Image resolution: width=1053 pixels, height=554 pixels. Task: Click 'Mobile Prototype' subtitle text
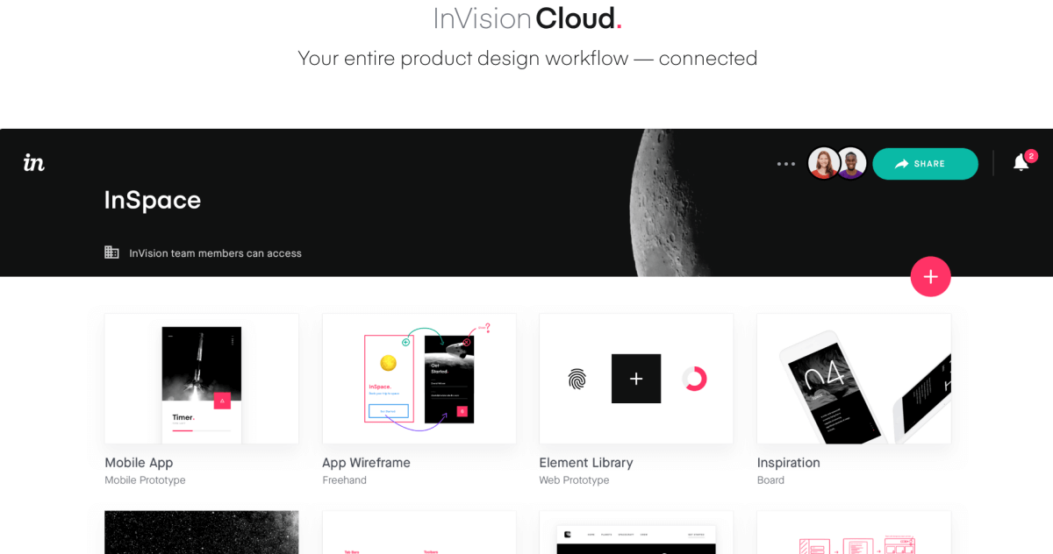point(145,480)
